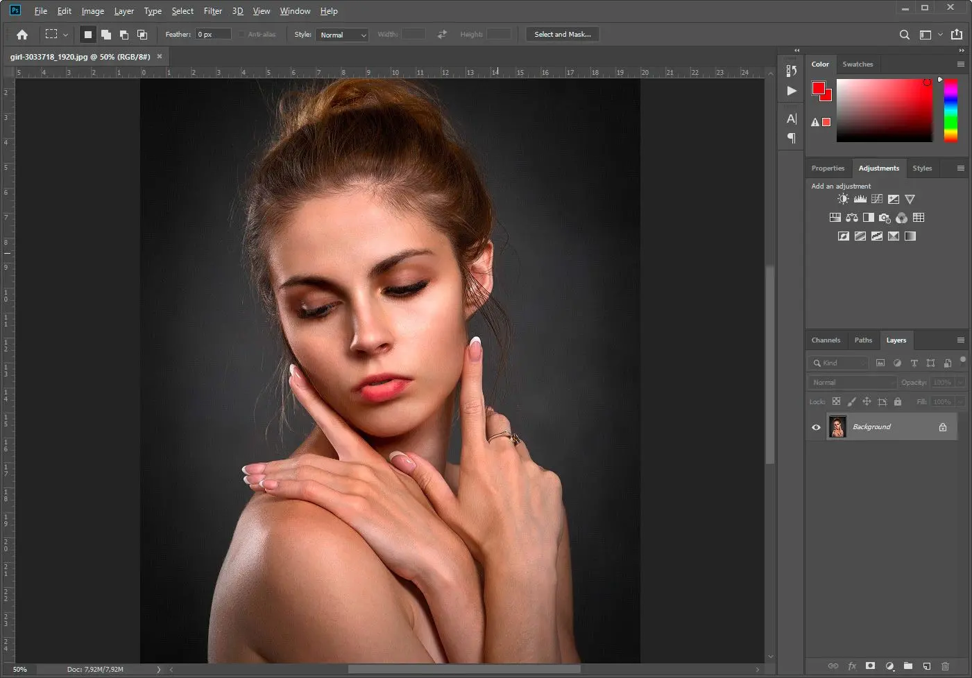This screenshot has width=972, height=678.
Task: Unlock the Background layer
Action: [942, 427]
